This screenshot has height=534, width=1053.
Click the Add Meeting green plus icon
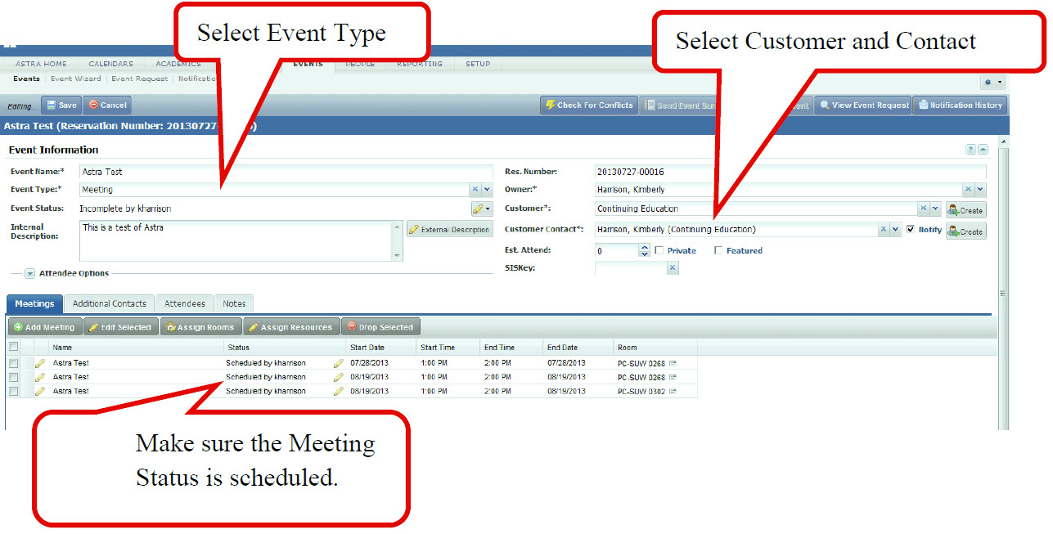pyautogui.click(x=16, y=325)
